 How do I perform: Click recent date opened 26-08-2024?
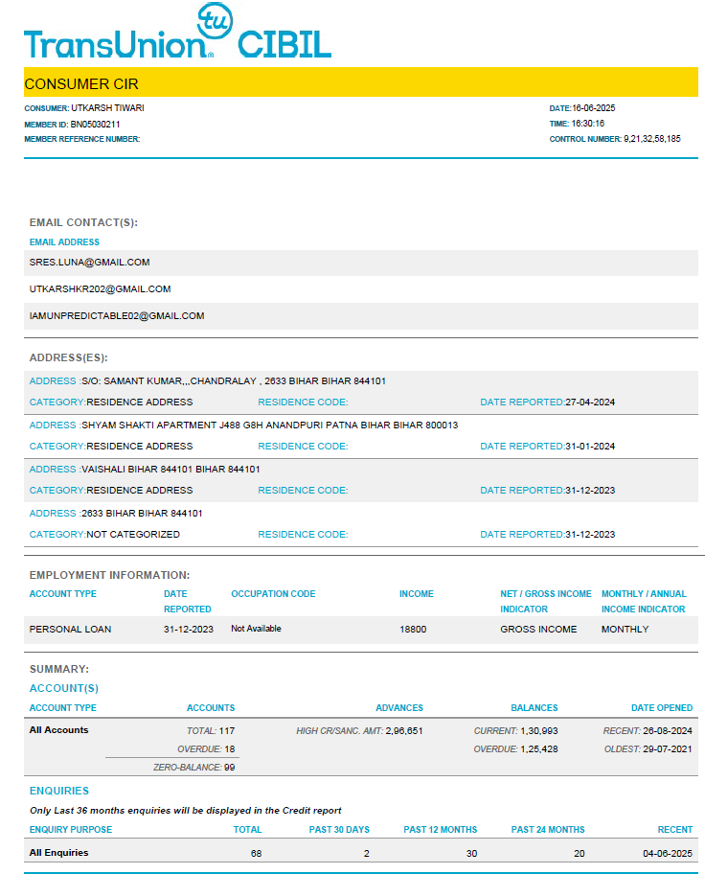pos(668,731)
